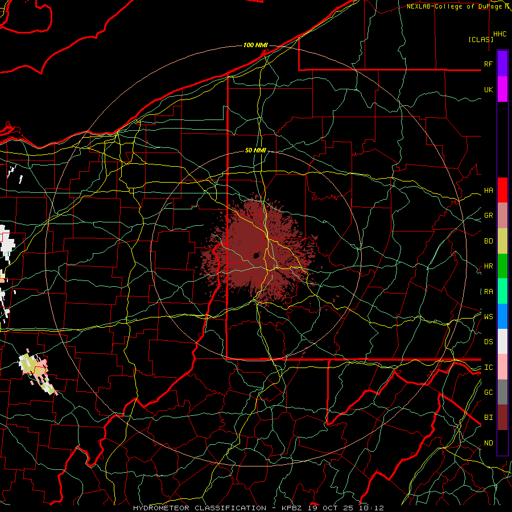The width and height of the screenshot is (512, 512).
Task: Click the black radar site dot at center
Action: coord(257,255)
